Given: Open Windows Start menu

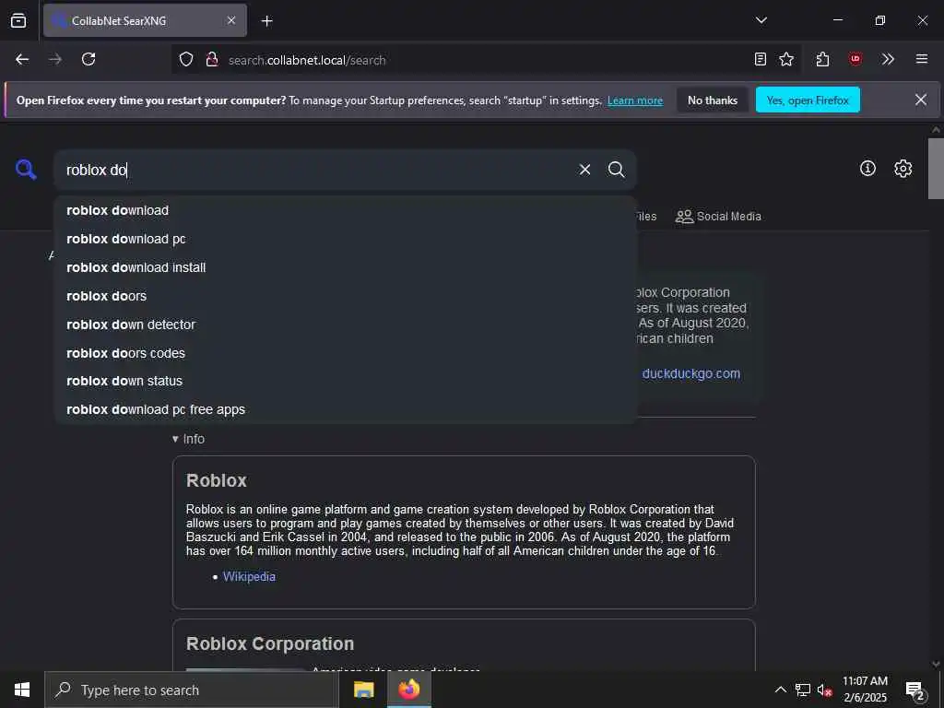Looking at the screenshot, I should 22,690.
